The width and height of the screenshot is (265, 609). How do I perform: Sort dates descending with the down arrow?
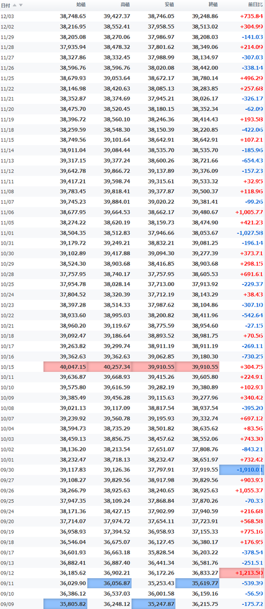21,5
